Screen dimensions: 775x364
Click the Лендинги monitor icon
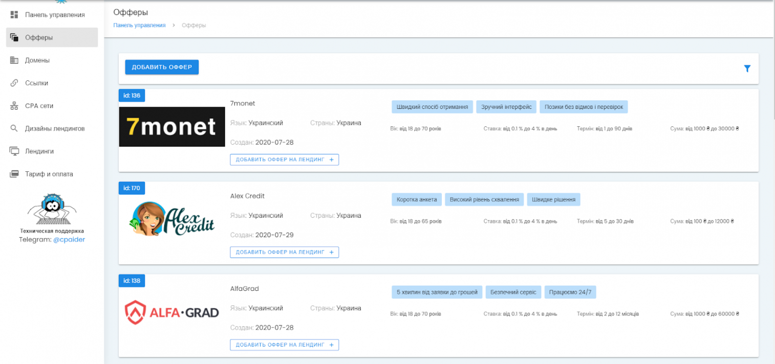[x=14, y=151]
